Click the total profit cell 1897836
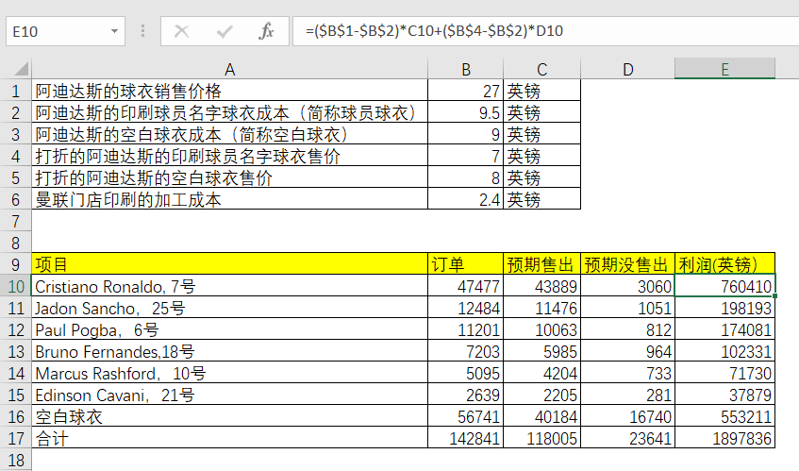This screenshot has width=799, height=471. pos(724,438)
